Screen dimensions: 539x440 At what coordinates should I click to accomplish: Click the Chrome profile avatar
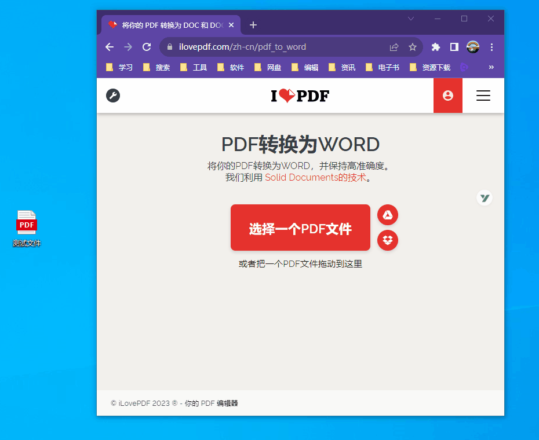pyautogui.click(x=472, y=47)
